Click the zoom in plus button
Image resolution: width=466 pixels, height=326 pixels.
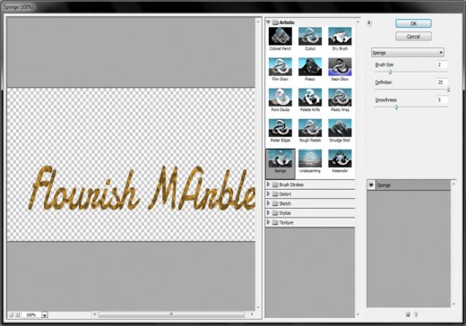coord(18,314)
